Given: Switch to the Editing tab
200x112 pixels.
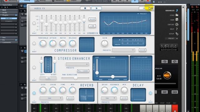Looking at the screenshot, I should click(27, 1).
